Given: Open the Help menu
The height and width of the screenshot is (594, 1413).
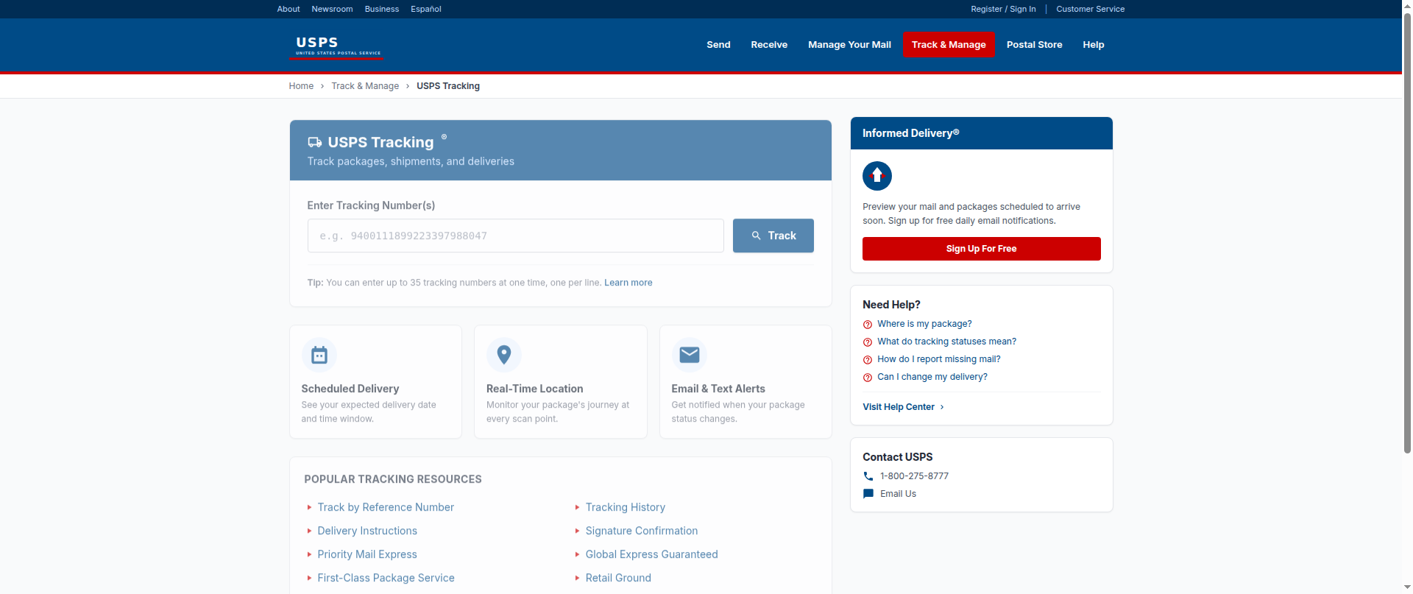Looking at the screenshot, I should tap(1094, 45).
